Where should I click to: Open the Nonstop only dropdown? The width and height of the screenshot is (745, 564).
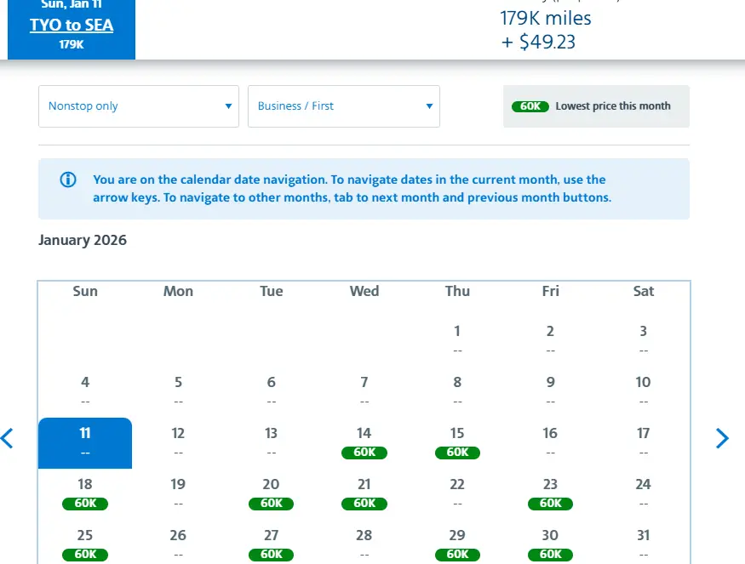[139, 106]
